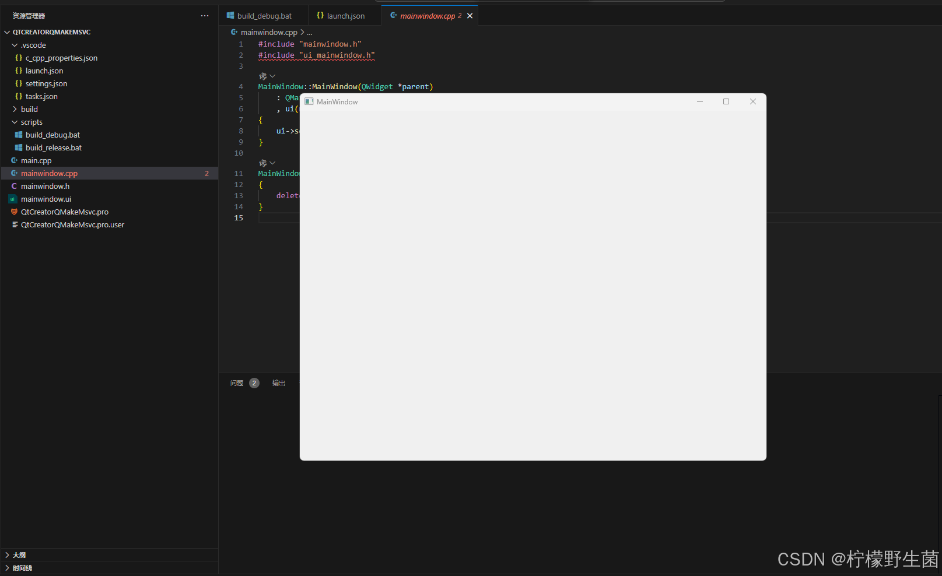Open the Output panel tab
The image size is (942, 576).
point(279,383)
